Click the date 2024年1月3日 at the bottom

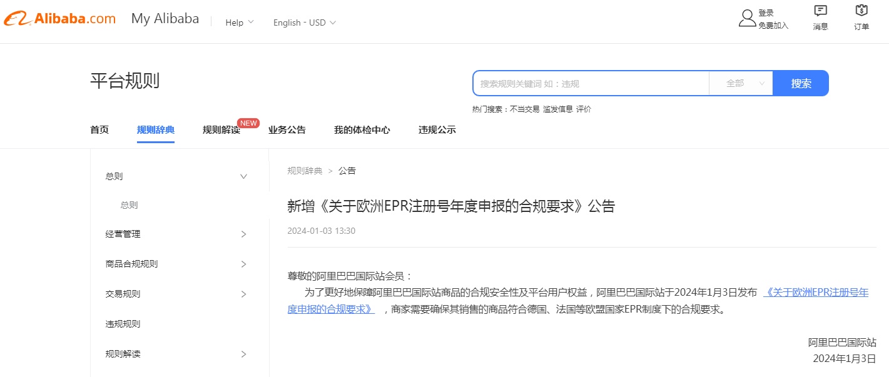[x=845, y=358]
